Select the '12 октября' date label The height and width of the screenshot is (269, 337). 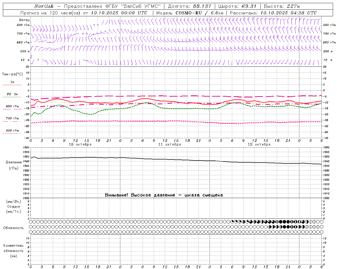[x=259, y=144]
